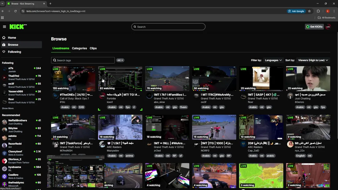
Task: Switch to Livestreams tab
Action: click(61, 48)
